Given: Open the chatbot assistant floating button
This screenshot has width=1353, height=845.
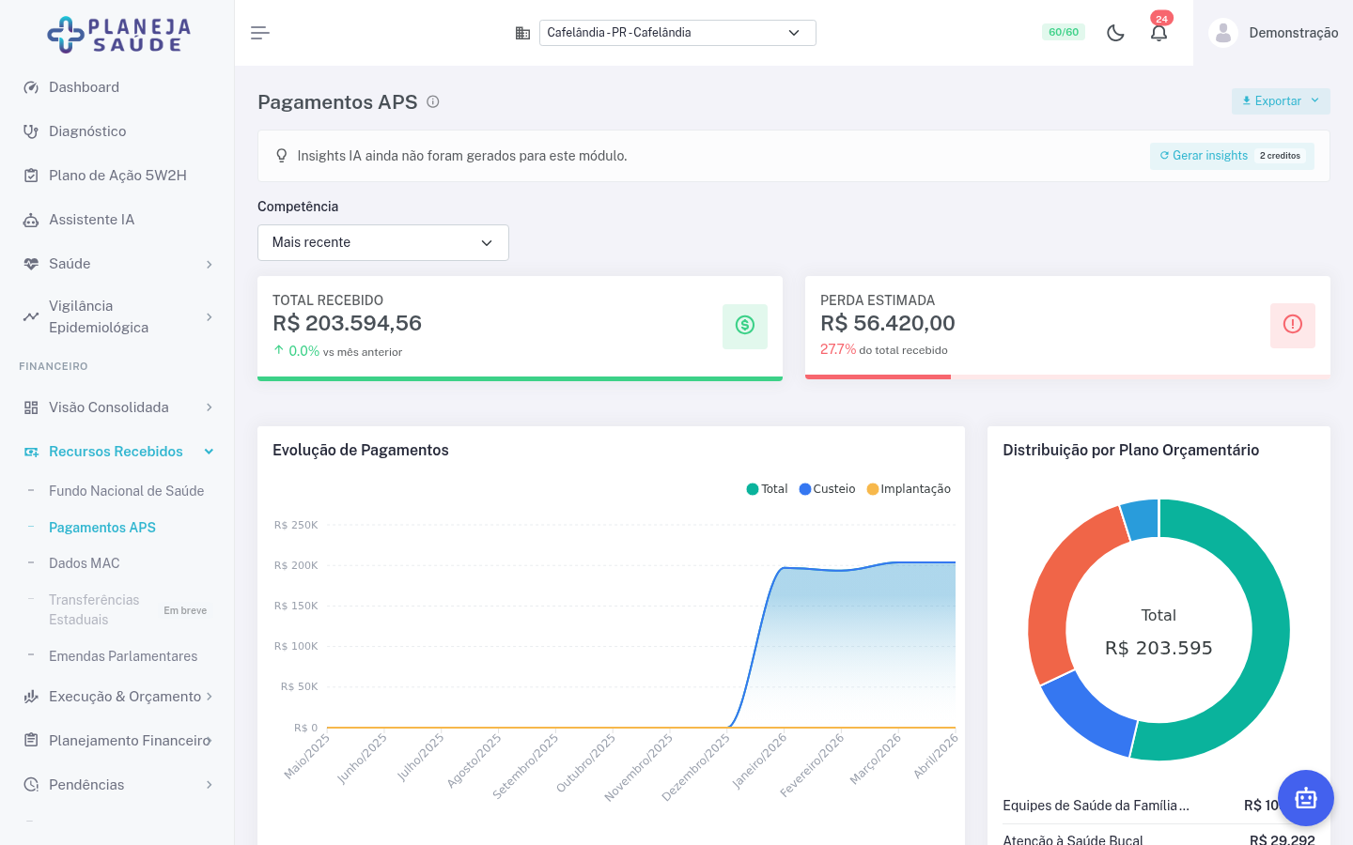Looking at the screenshot, I should [1306, 798].
